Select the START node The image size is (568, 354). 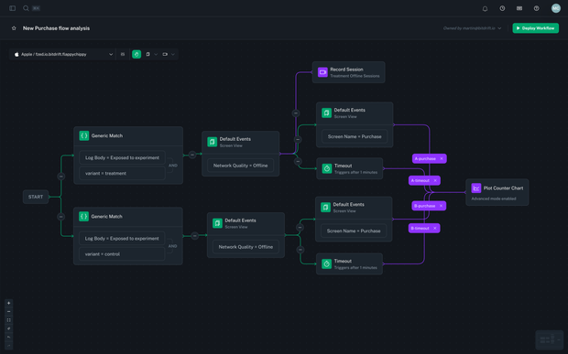coord(36,197)
